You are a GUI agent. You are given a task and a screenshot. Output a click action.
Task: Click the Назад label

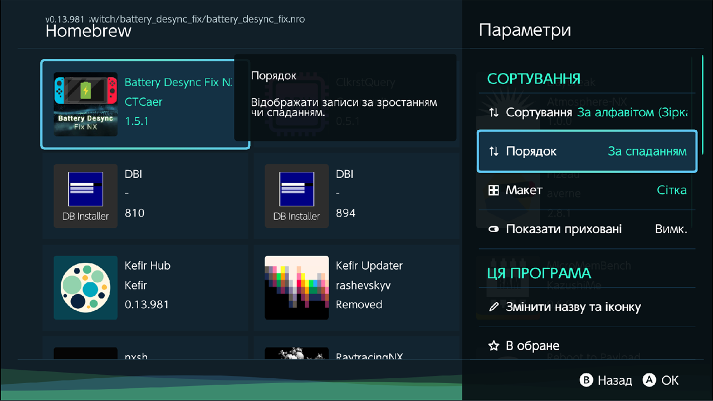(615, 380)
